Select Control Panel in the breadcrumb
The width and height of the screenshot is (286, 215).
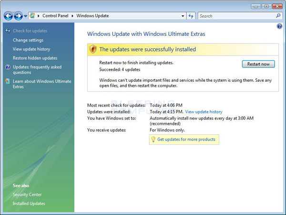[x=55, y=16]
